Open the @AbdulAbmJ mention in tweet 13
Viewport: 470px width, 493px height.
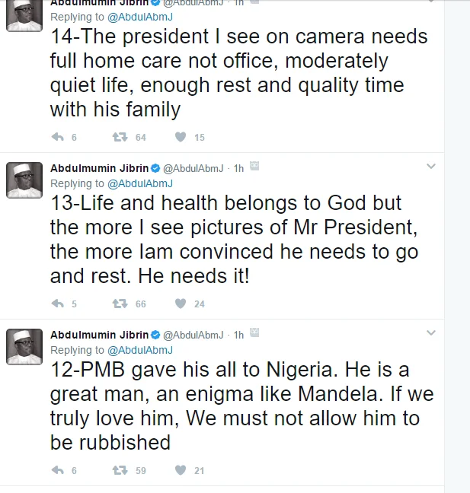[x=140, y=183]
